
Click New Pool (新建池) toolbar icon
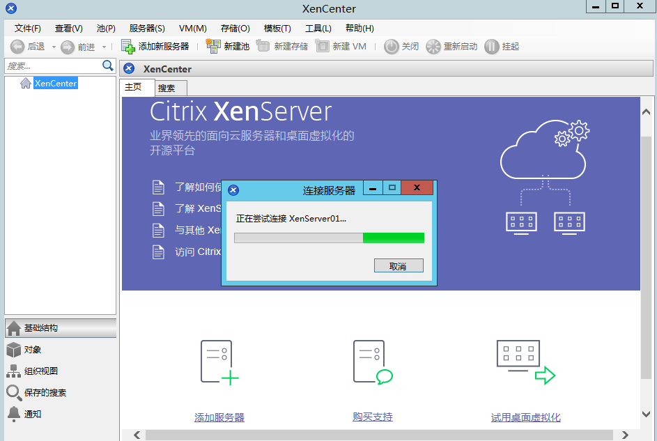pyautogui.click(x=213, y=46)
